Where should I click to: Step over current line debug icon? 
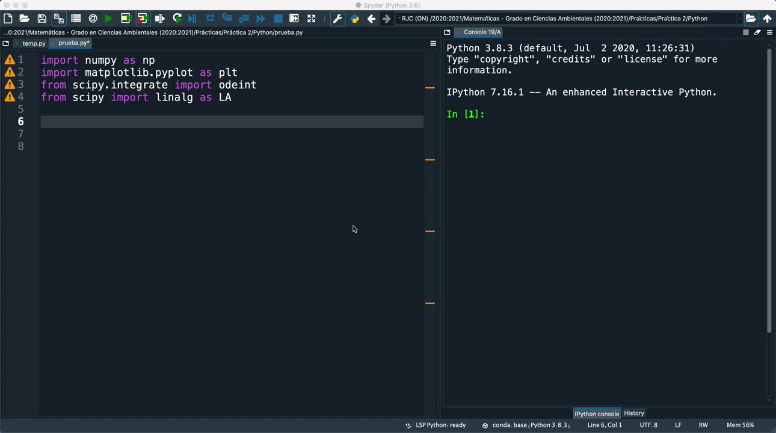click(x=210, y=19)
